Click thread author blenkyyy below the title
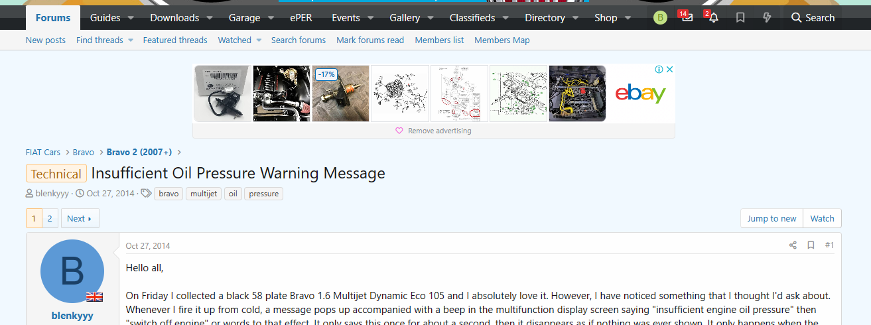This screenshot has height=325, width=871. (x=54, y=194)
